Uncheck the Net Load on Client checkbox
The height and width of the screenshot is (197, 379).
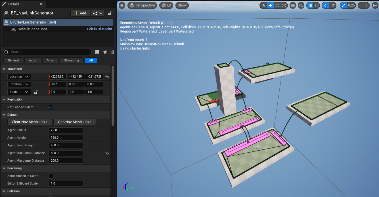tap(51, 107)
